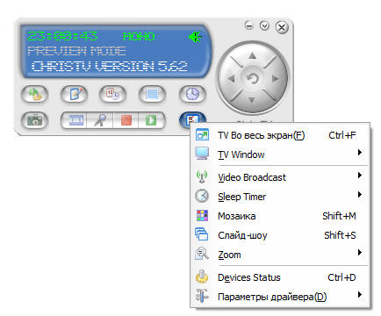Open Параметры драйвера menu entry
Screen dimensions: 381x316
coord(280,297)
